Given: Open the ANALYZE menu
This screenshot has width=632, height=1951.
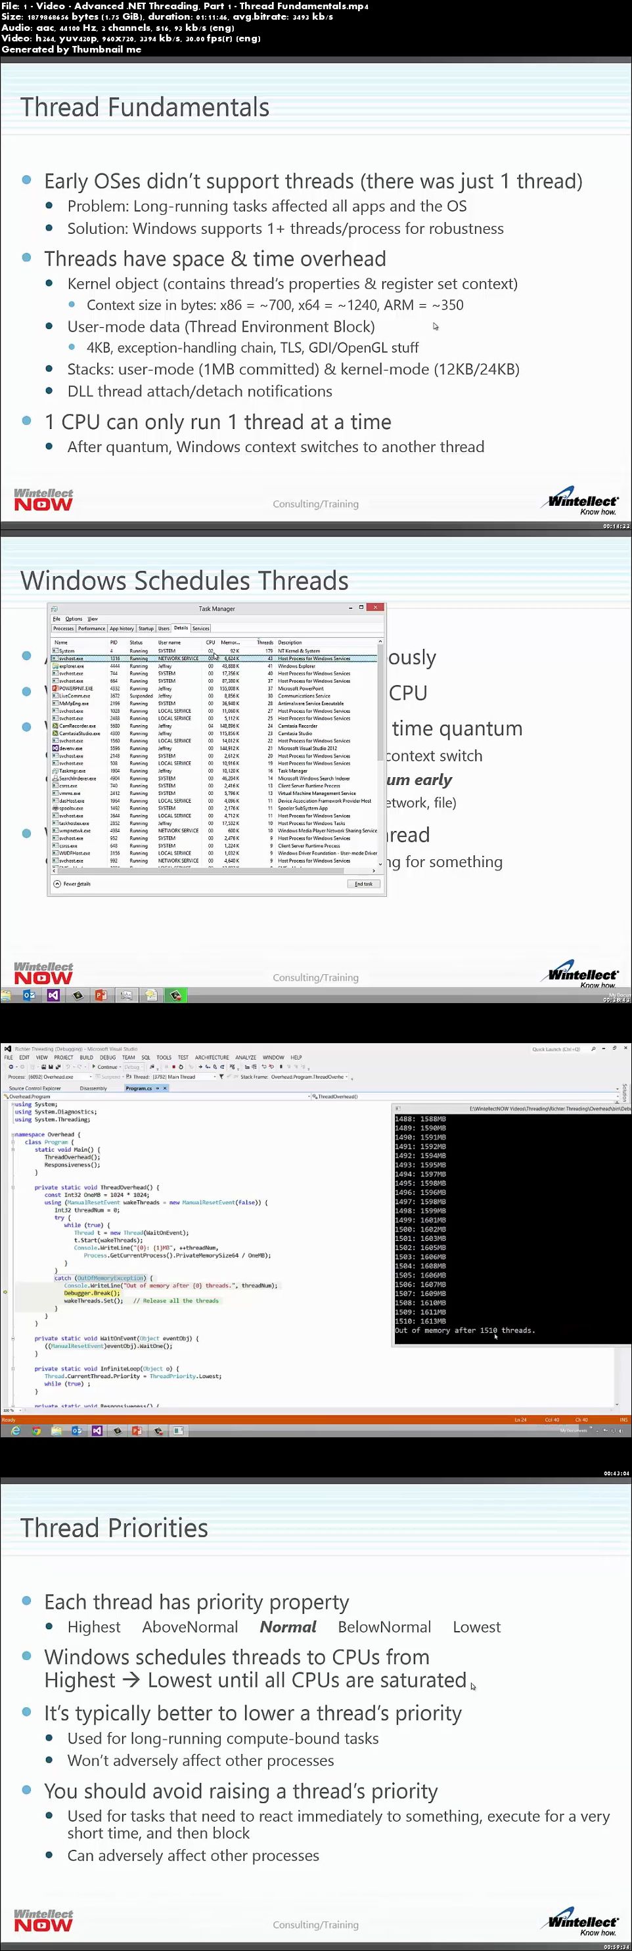Looking at the screenshot, I should [246, 1058].
